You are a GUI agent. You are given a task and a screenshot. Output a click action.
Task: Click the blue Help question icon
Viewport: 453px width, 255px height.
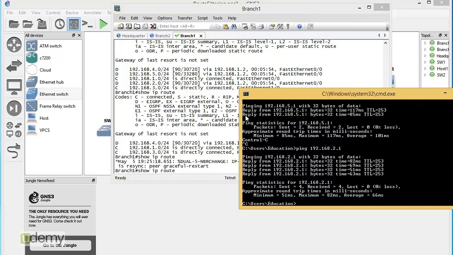tap(299, 27)
